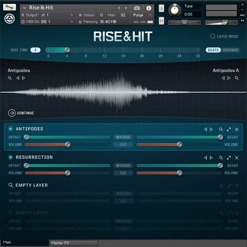This screenshot has width=247, height=247.
Task: Click the Native Instruments logo icon
Action: 9,19
